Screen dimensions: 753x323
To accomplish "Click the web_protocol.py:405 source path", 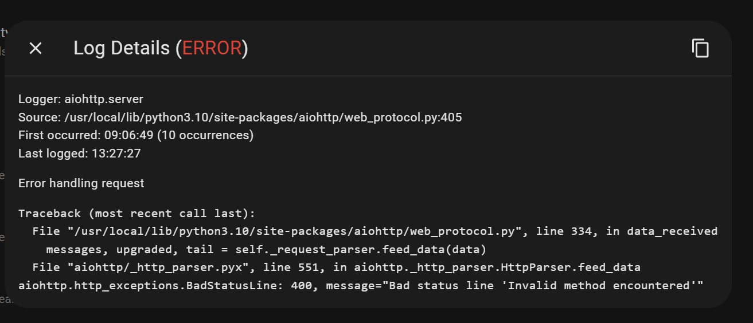I will [262, 117].
